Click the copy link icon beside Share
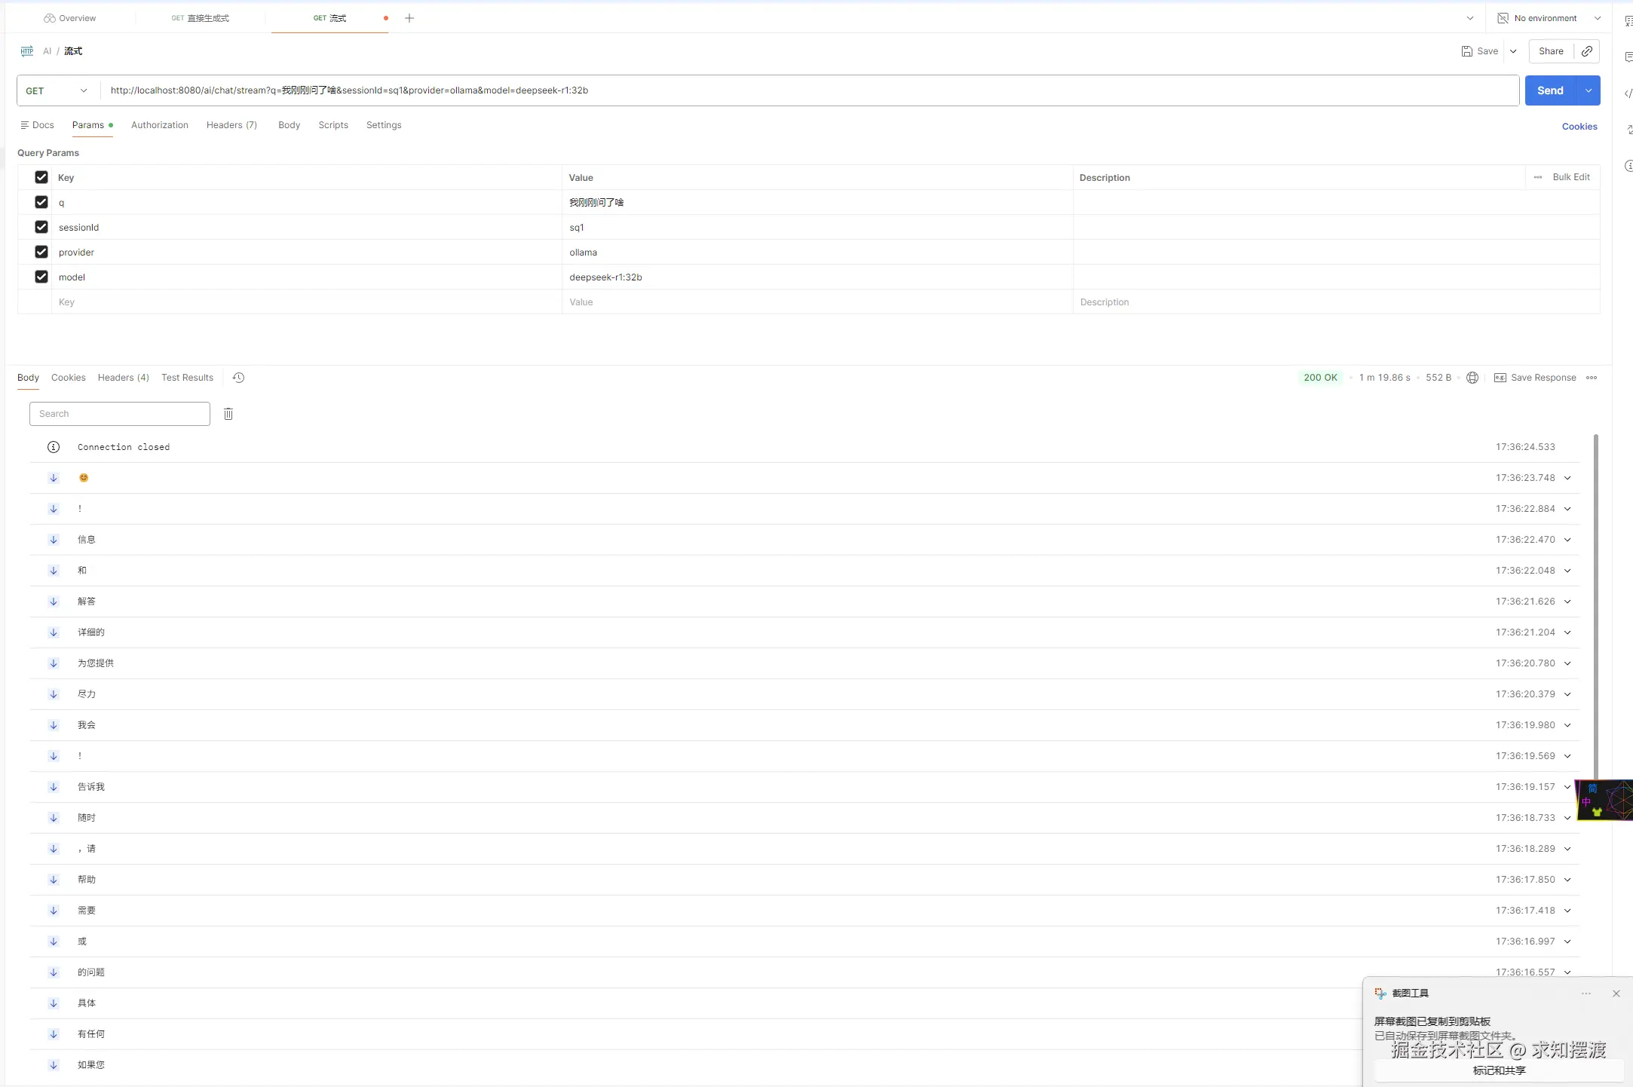Viewport: 1633px width, 1087px height. click(1587, 51)
